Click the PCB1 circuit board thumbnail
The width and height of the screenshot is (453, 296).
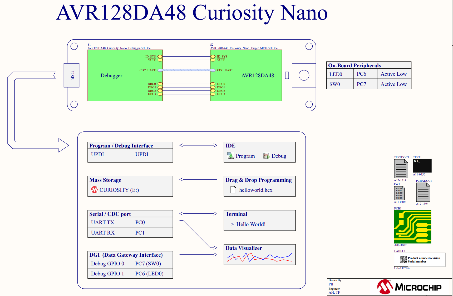412,226
